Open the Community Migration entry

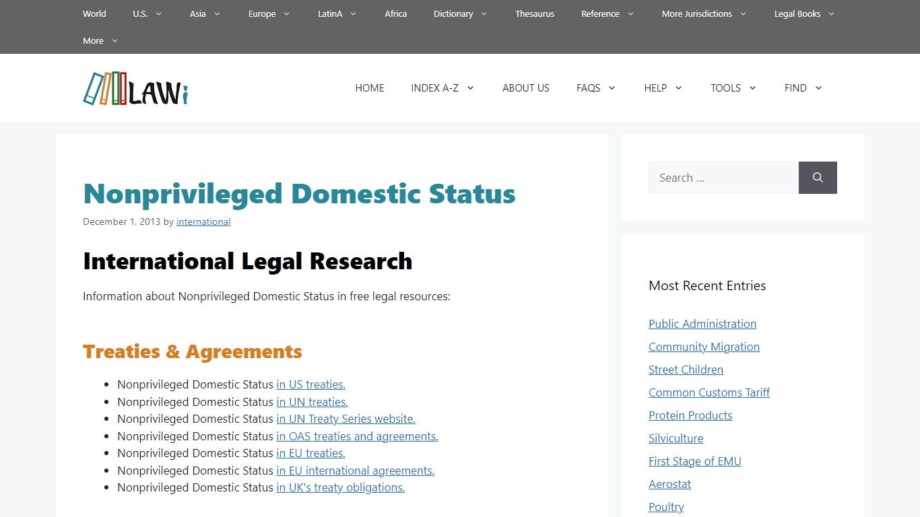click(x=704, y=347)
